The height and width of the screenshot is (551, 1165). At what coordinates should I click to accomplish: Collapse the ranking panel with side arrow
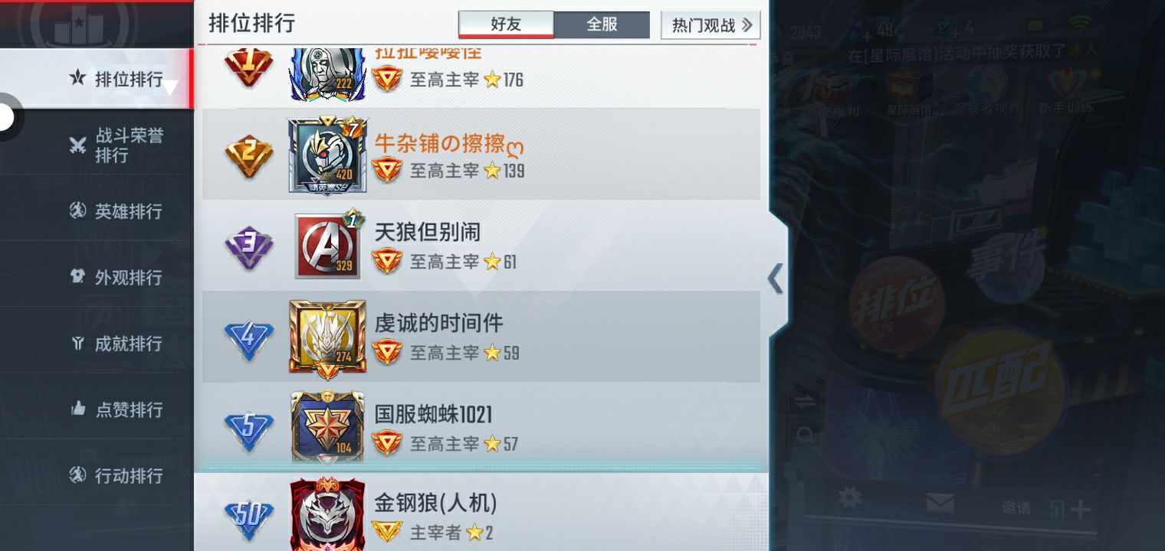click(776, 279)
